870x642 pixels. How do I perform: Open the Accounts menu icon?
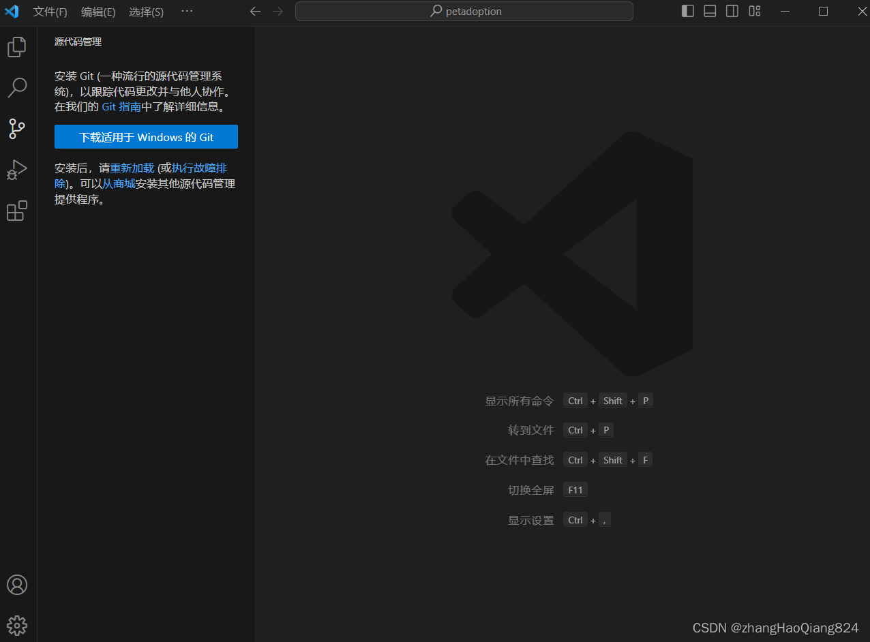tap(17, 585)
